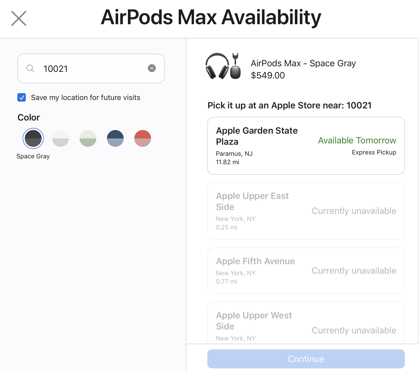419x371 pixels.
Task: Click the Express Pickup label
Action: (x=374, y=152)
